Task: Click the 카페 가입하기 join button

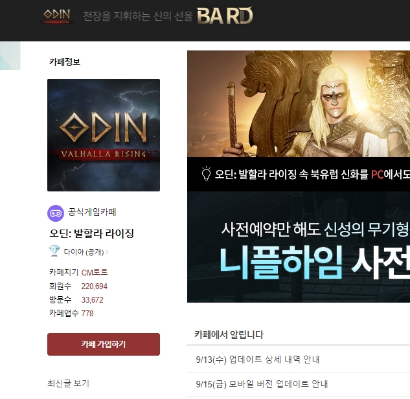Action: click(x=104, y=344)
